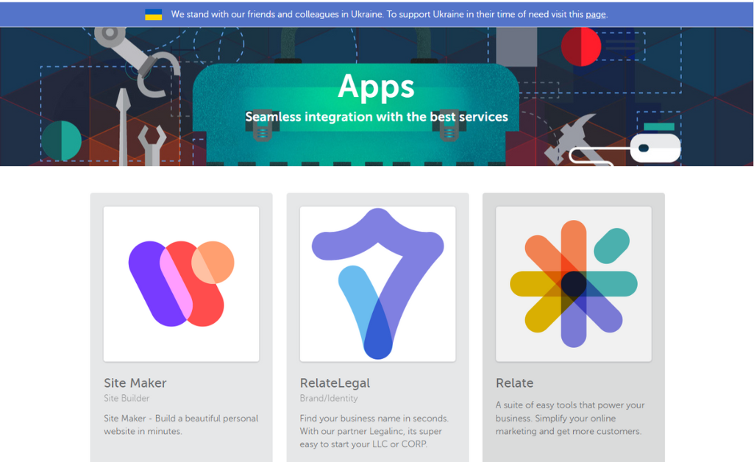Click the 'Site Builder' category label
The width and height of the screenshot is (754, 462).
click(x=127, y=398)
